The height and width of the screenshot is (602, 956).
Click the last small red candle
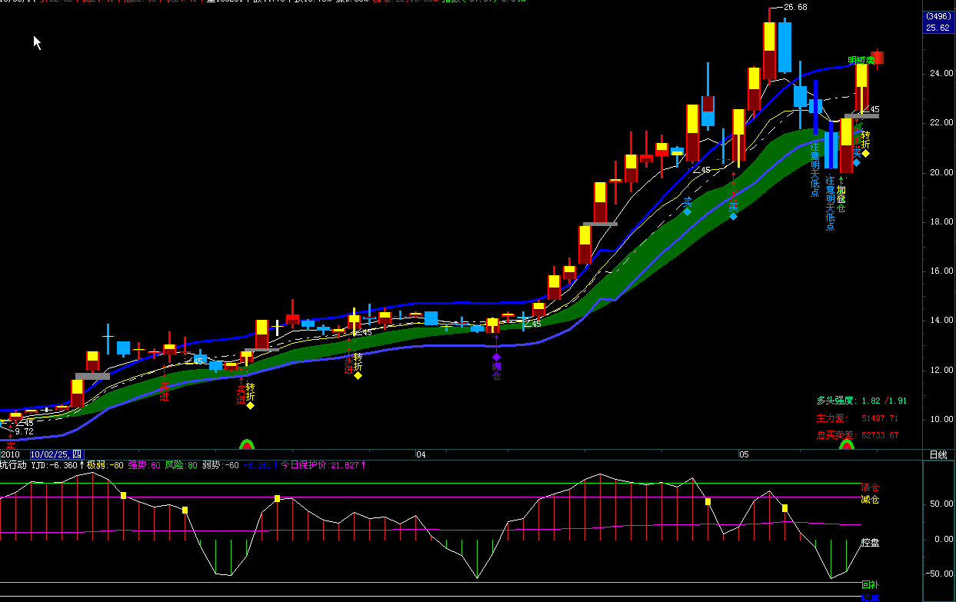pyautogui.click(x=877, y=58)
